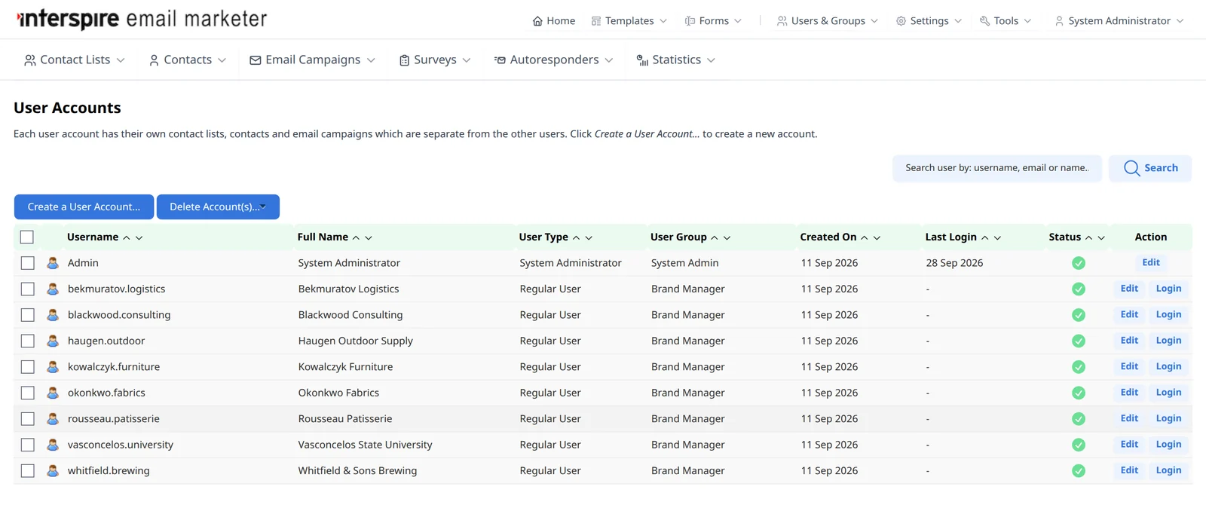Click the Tools wrench icon
This screenshot has height=511, width=1206.
(984, 21)
